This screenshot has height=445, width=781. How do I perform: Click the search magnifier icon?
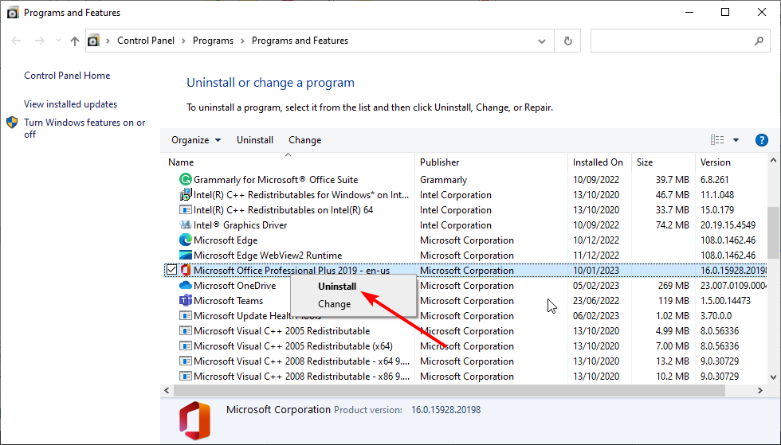[759, 41]
